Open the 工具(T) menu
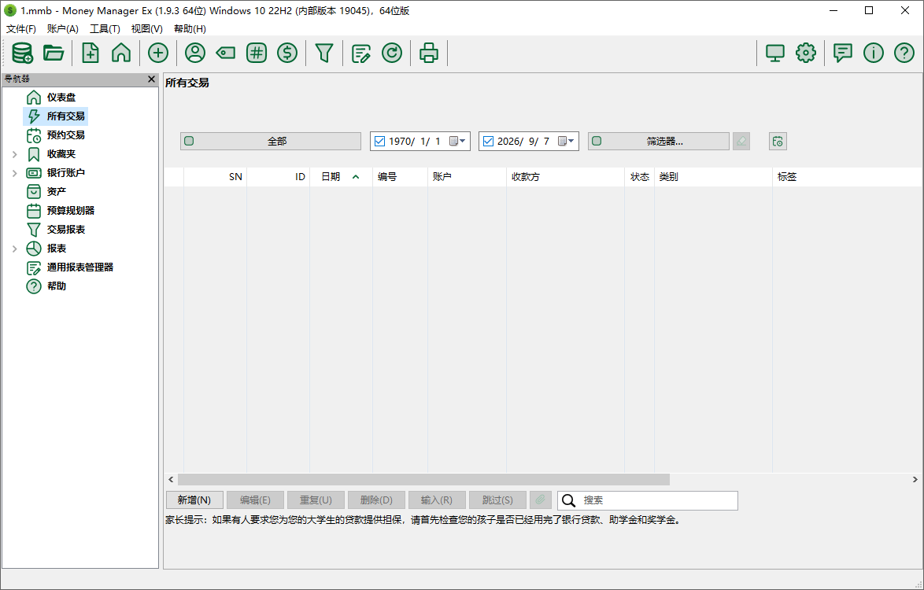This screenshot has height=590, width=924. 105,29
